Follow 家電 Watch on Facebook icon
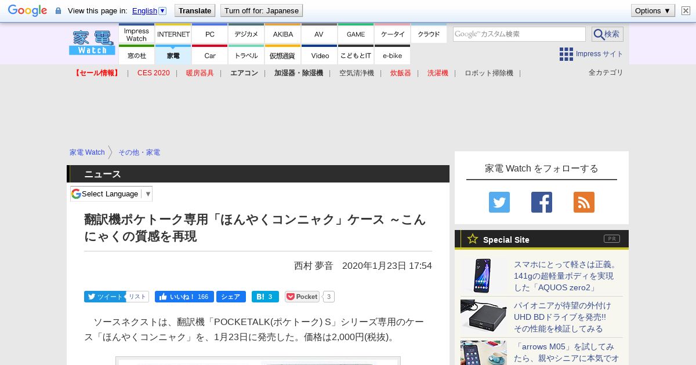The image size is (696, 365). [x=542, y=202]
